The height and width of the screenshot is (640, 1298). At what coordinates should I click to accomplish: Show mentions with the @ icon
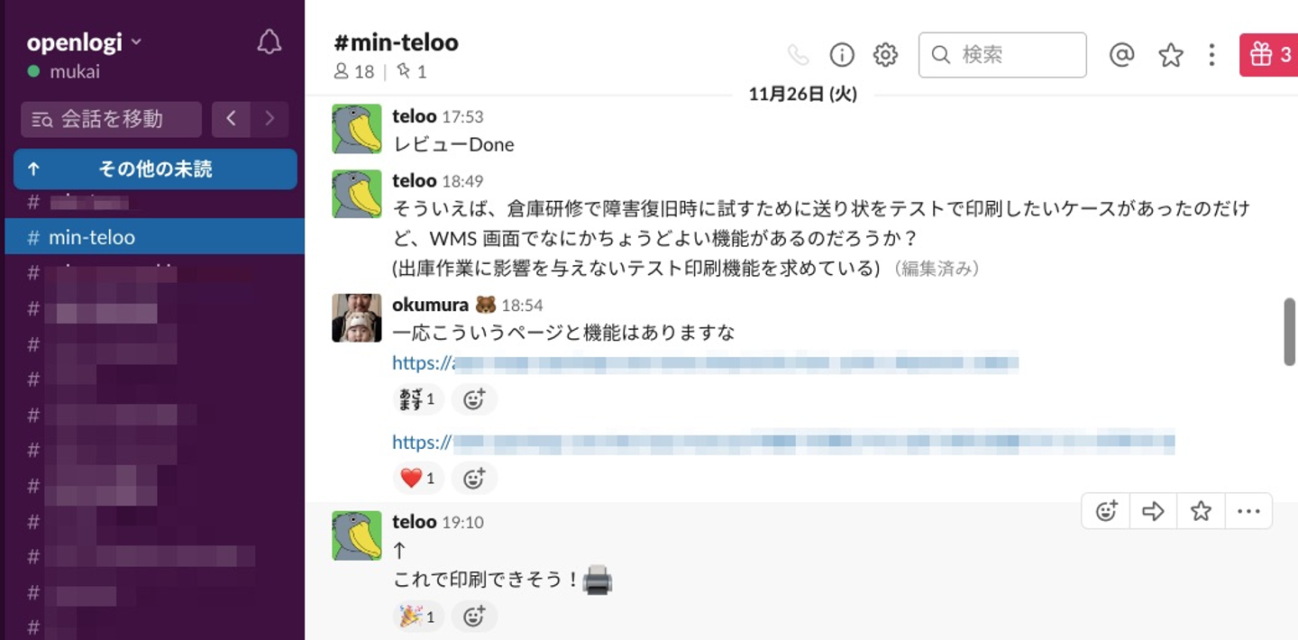[1121, 55]
